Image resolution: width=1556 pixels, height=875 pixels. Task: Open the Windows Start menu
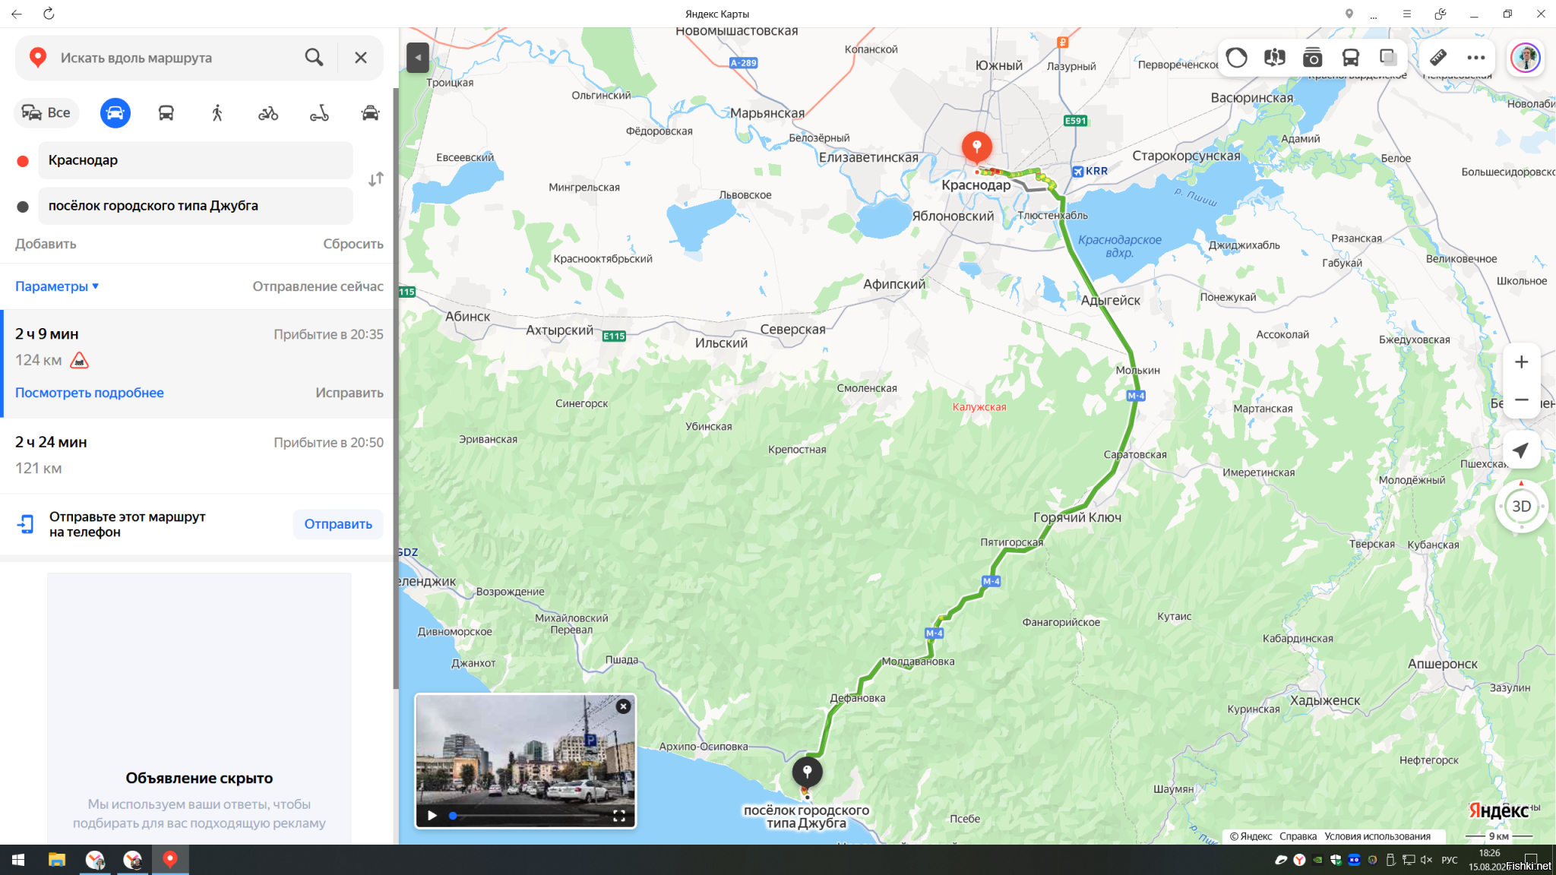[x=18, y=860]
